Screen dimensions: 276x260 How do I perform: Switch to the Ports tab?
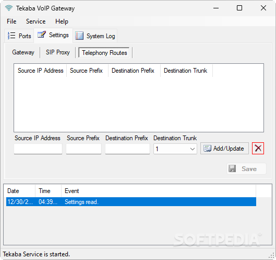pos(19,36)
